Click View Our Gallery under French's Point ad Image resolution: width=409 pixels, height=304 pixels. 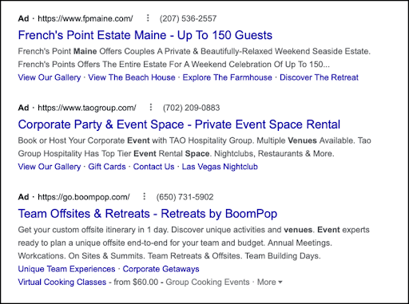pos(50,77)
